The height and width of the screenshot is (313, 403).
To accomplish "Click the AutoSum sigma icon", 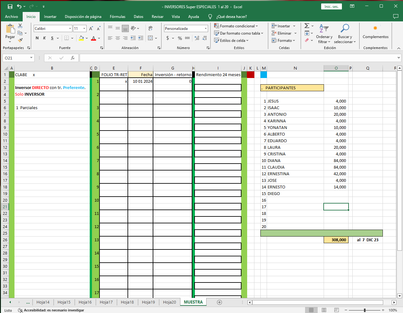I will point(307,26).
